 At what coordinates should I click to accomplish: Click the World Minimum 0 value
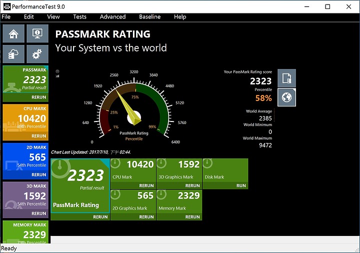coord(270,132)
